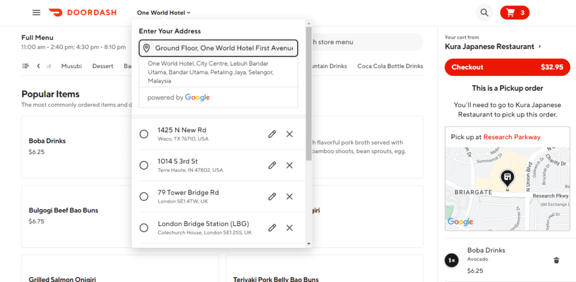Open the cart button showing 3 items

click(515, 13)
